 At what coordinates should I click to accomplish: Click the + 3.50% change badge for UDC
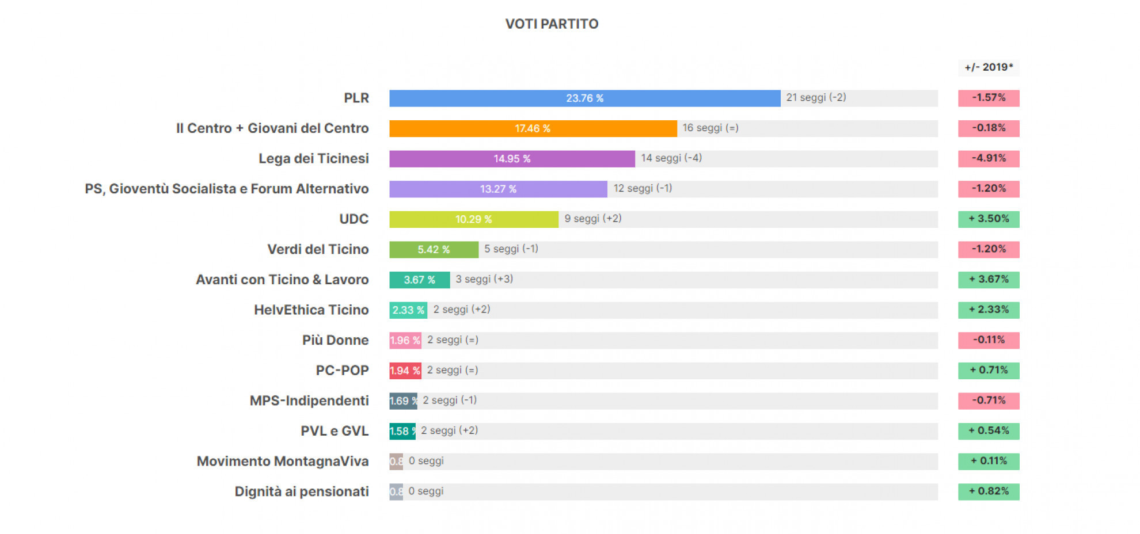[989, 219]
